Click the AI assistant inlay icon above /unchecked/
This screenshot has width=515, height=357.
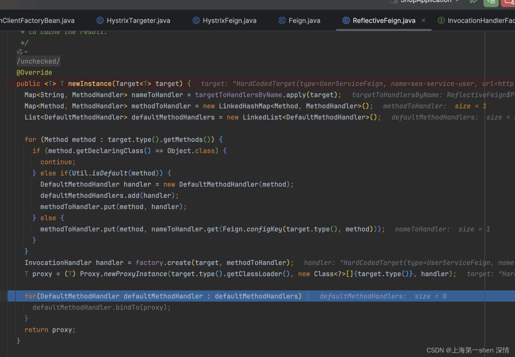(20, 52)
